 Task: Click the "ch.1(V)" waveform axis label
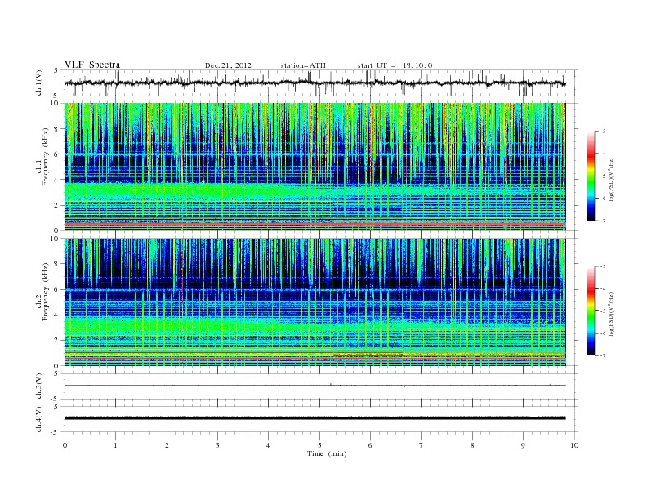(x=39, y=83)
